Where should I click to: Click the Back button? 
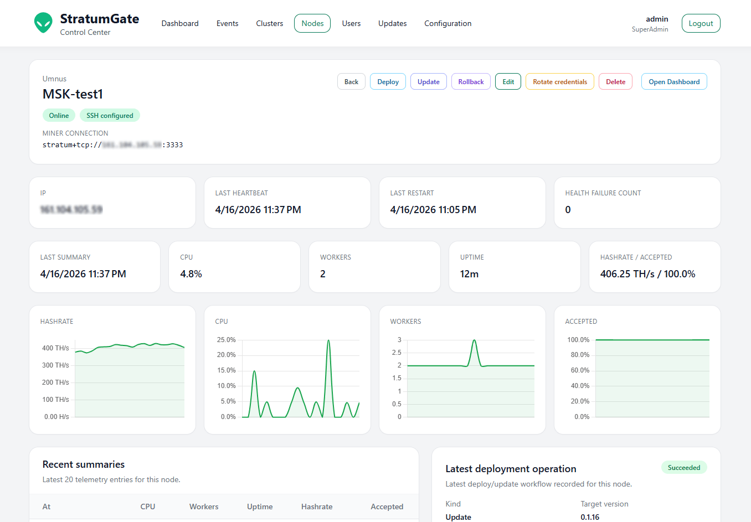[x=351, y=81]
